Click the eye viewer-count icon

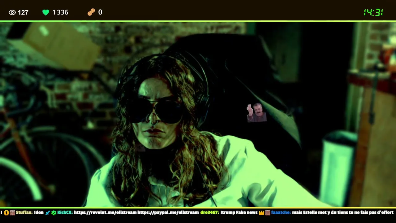12,12
